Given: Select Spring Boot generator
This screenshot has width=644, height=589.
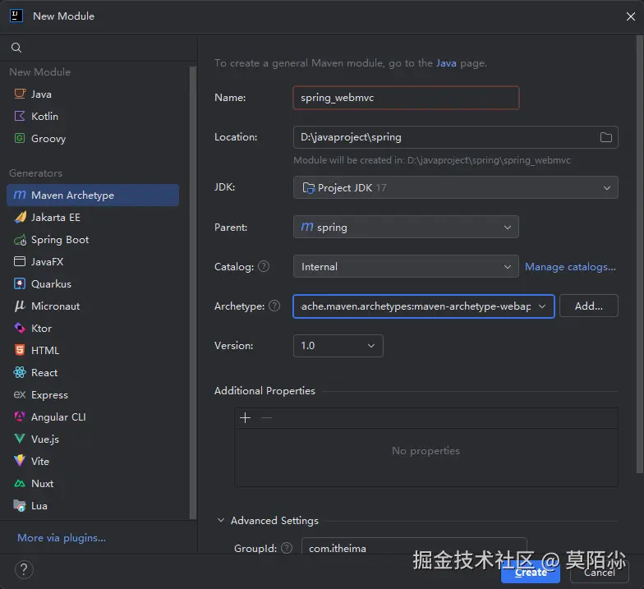Looking at the screenshot, I should pos(93,240).
